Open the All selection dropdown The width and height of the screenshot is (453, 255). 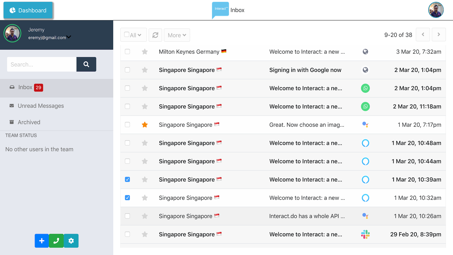(x=134, y=35)
